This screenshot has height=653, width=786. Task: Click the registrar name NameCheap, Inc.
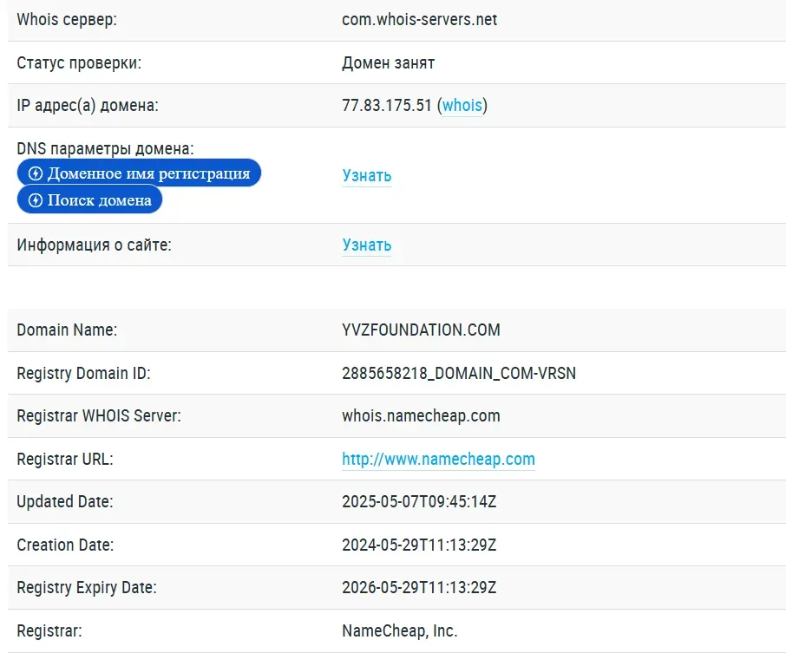coord(399,631)
